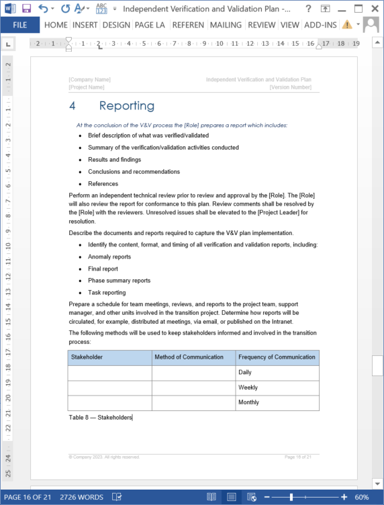Click the Monthly table cell
Image resolution: width=384 pixels, height=505 pixels.
[277, 402]
